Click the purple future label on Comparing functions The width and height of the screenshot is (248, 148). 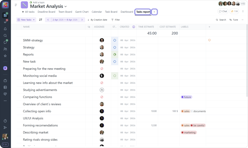(x=186, y=97)
